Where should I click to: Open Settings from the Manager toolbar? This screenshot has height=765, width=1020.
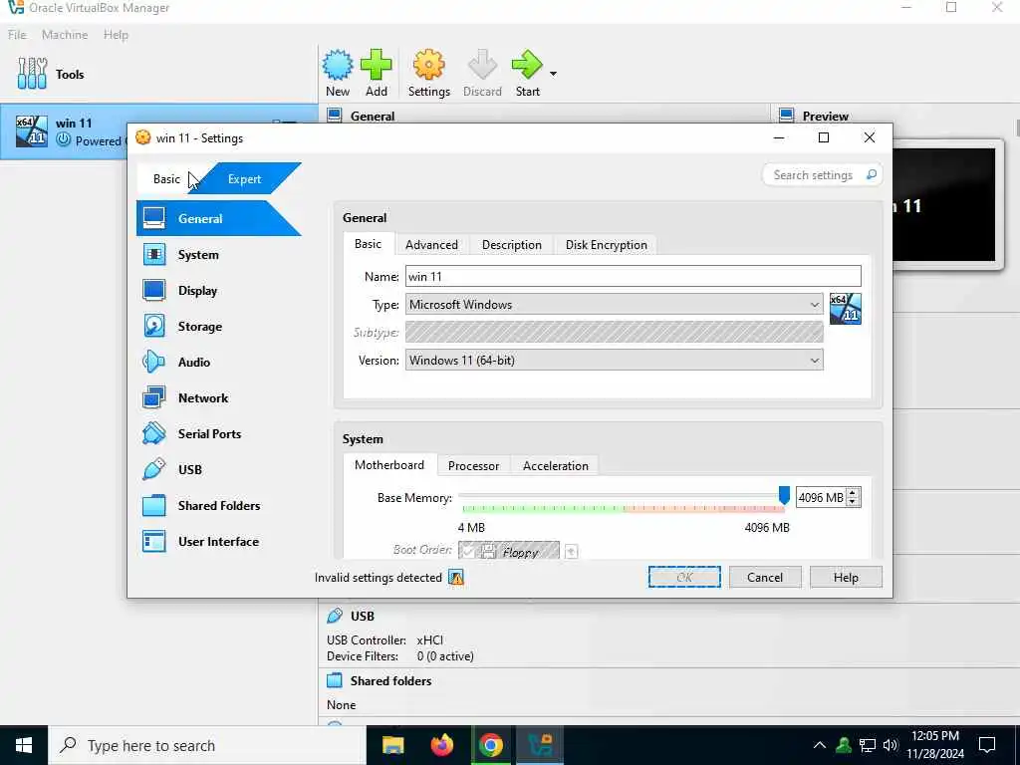428,73
